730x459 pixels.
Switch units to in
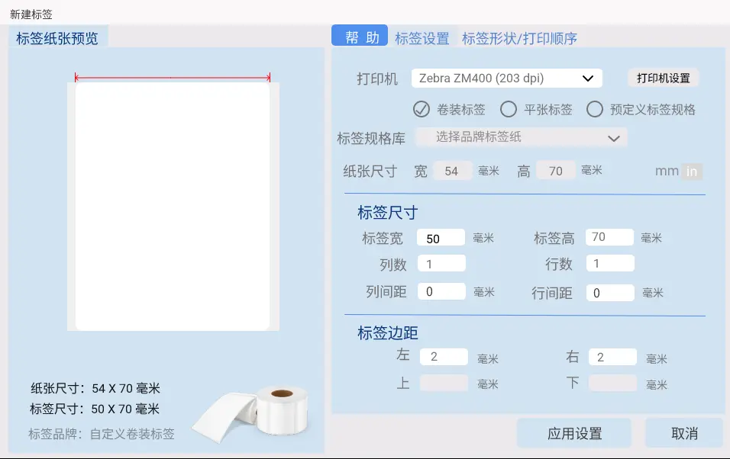(x=692, y=172)
